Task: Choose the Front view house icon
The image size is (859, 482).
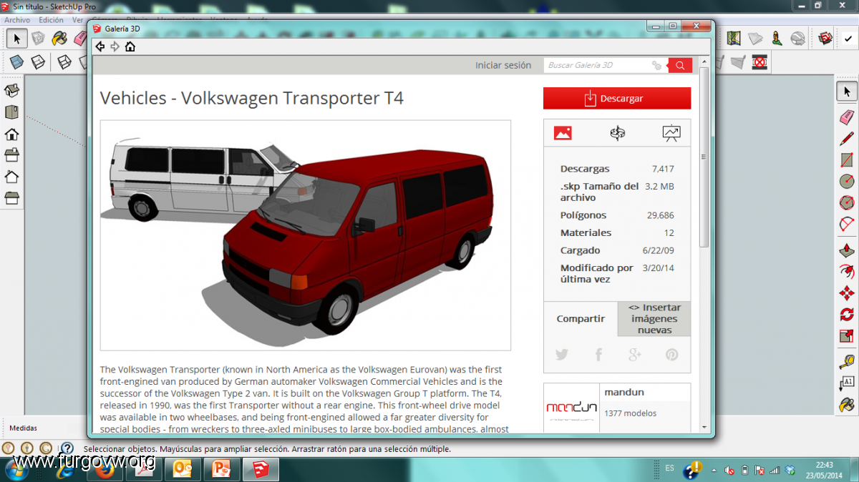Action: click(x=11, y=134)
